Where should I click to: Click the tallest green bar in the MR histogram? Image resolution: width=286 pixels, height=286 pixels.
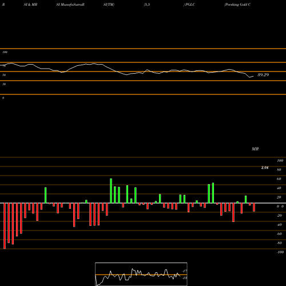[111, 191]
